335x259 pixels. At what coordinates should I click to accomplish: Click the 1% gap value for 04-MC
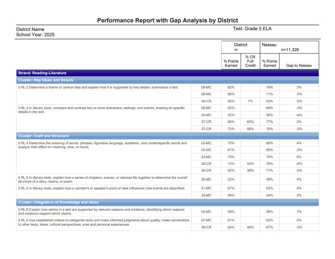tap(299, 212)
